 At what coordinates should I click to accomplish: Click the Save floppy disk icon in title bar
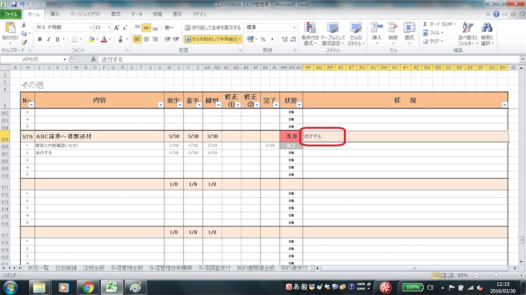coord(14,4)
